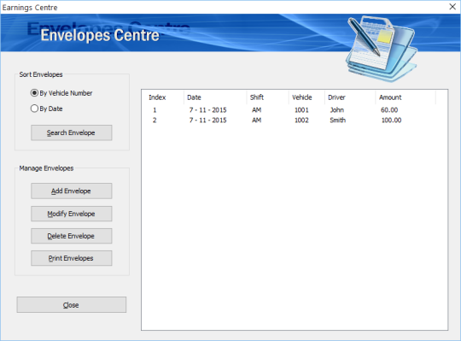The height and width of the screenshot is (341, 461).
Task: Click the Amount column header
Action: (406, 97)
